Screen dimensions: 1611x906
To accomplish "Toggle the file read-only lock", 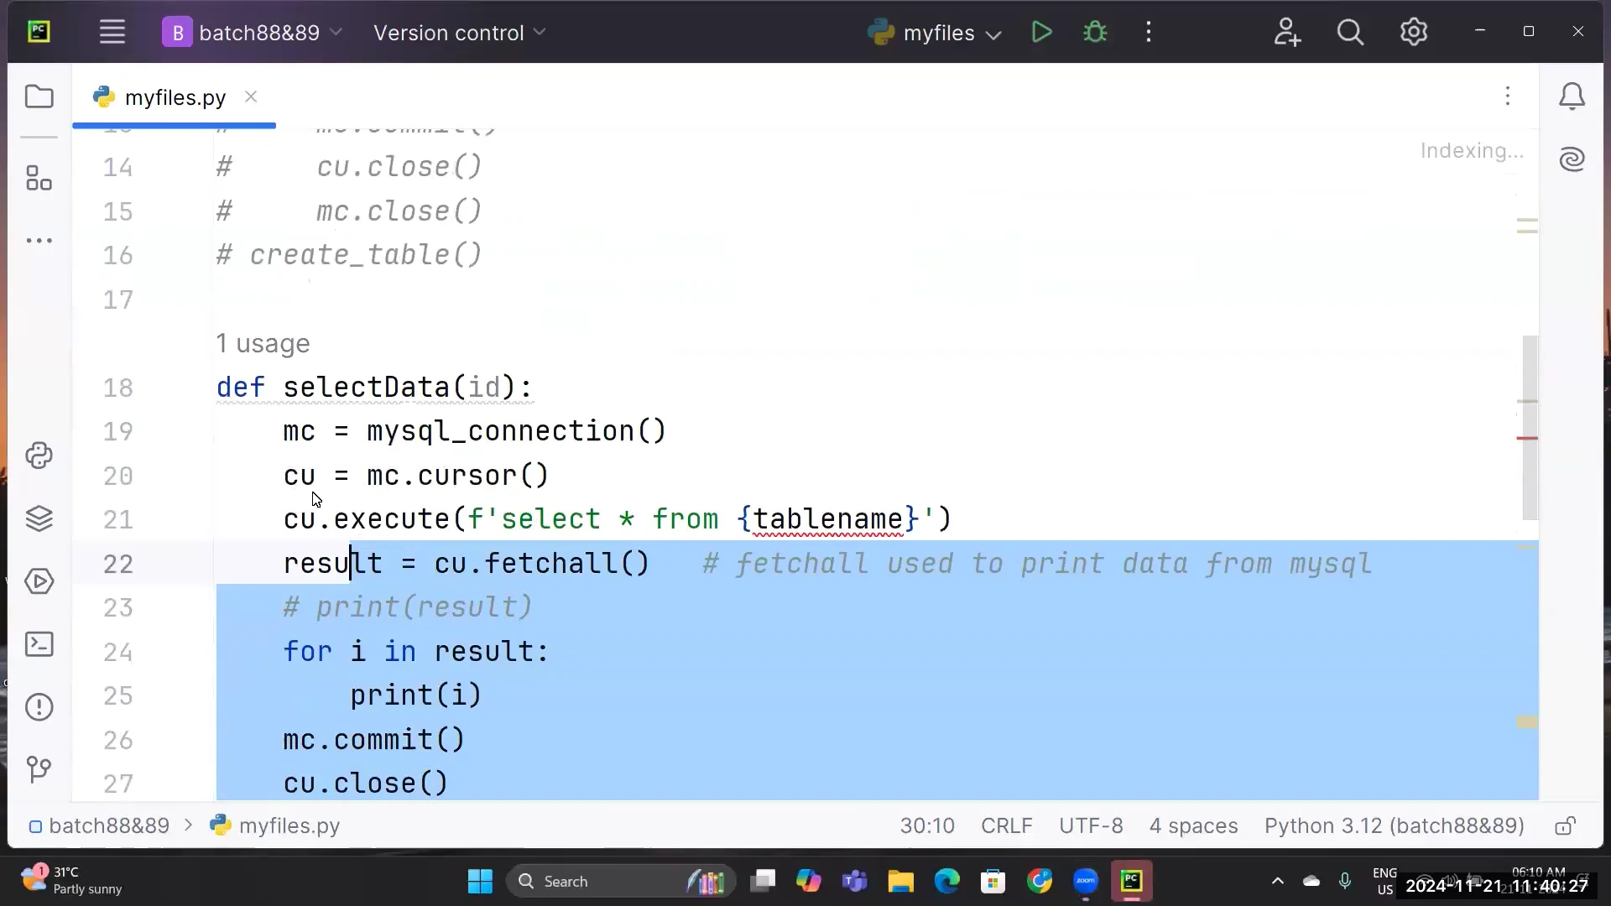I will click(x=1566, y=826).
